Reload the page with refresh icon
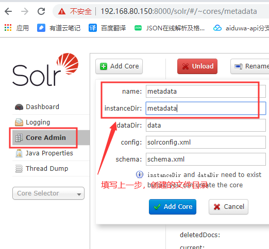The width and height of the screenshot is (269, 249). click(x=41, y=11)
